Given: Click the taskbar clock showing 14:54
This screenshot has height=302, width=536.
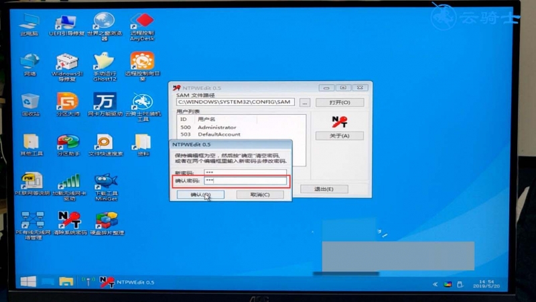Looking at the screenshot, I should (x=486, y=284).
